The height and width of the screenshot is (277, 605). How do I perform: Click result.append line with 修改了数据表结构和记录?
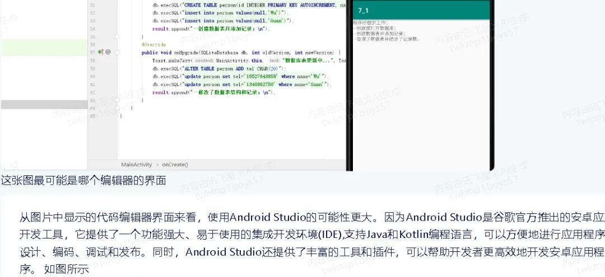(x=213, y=93)
